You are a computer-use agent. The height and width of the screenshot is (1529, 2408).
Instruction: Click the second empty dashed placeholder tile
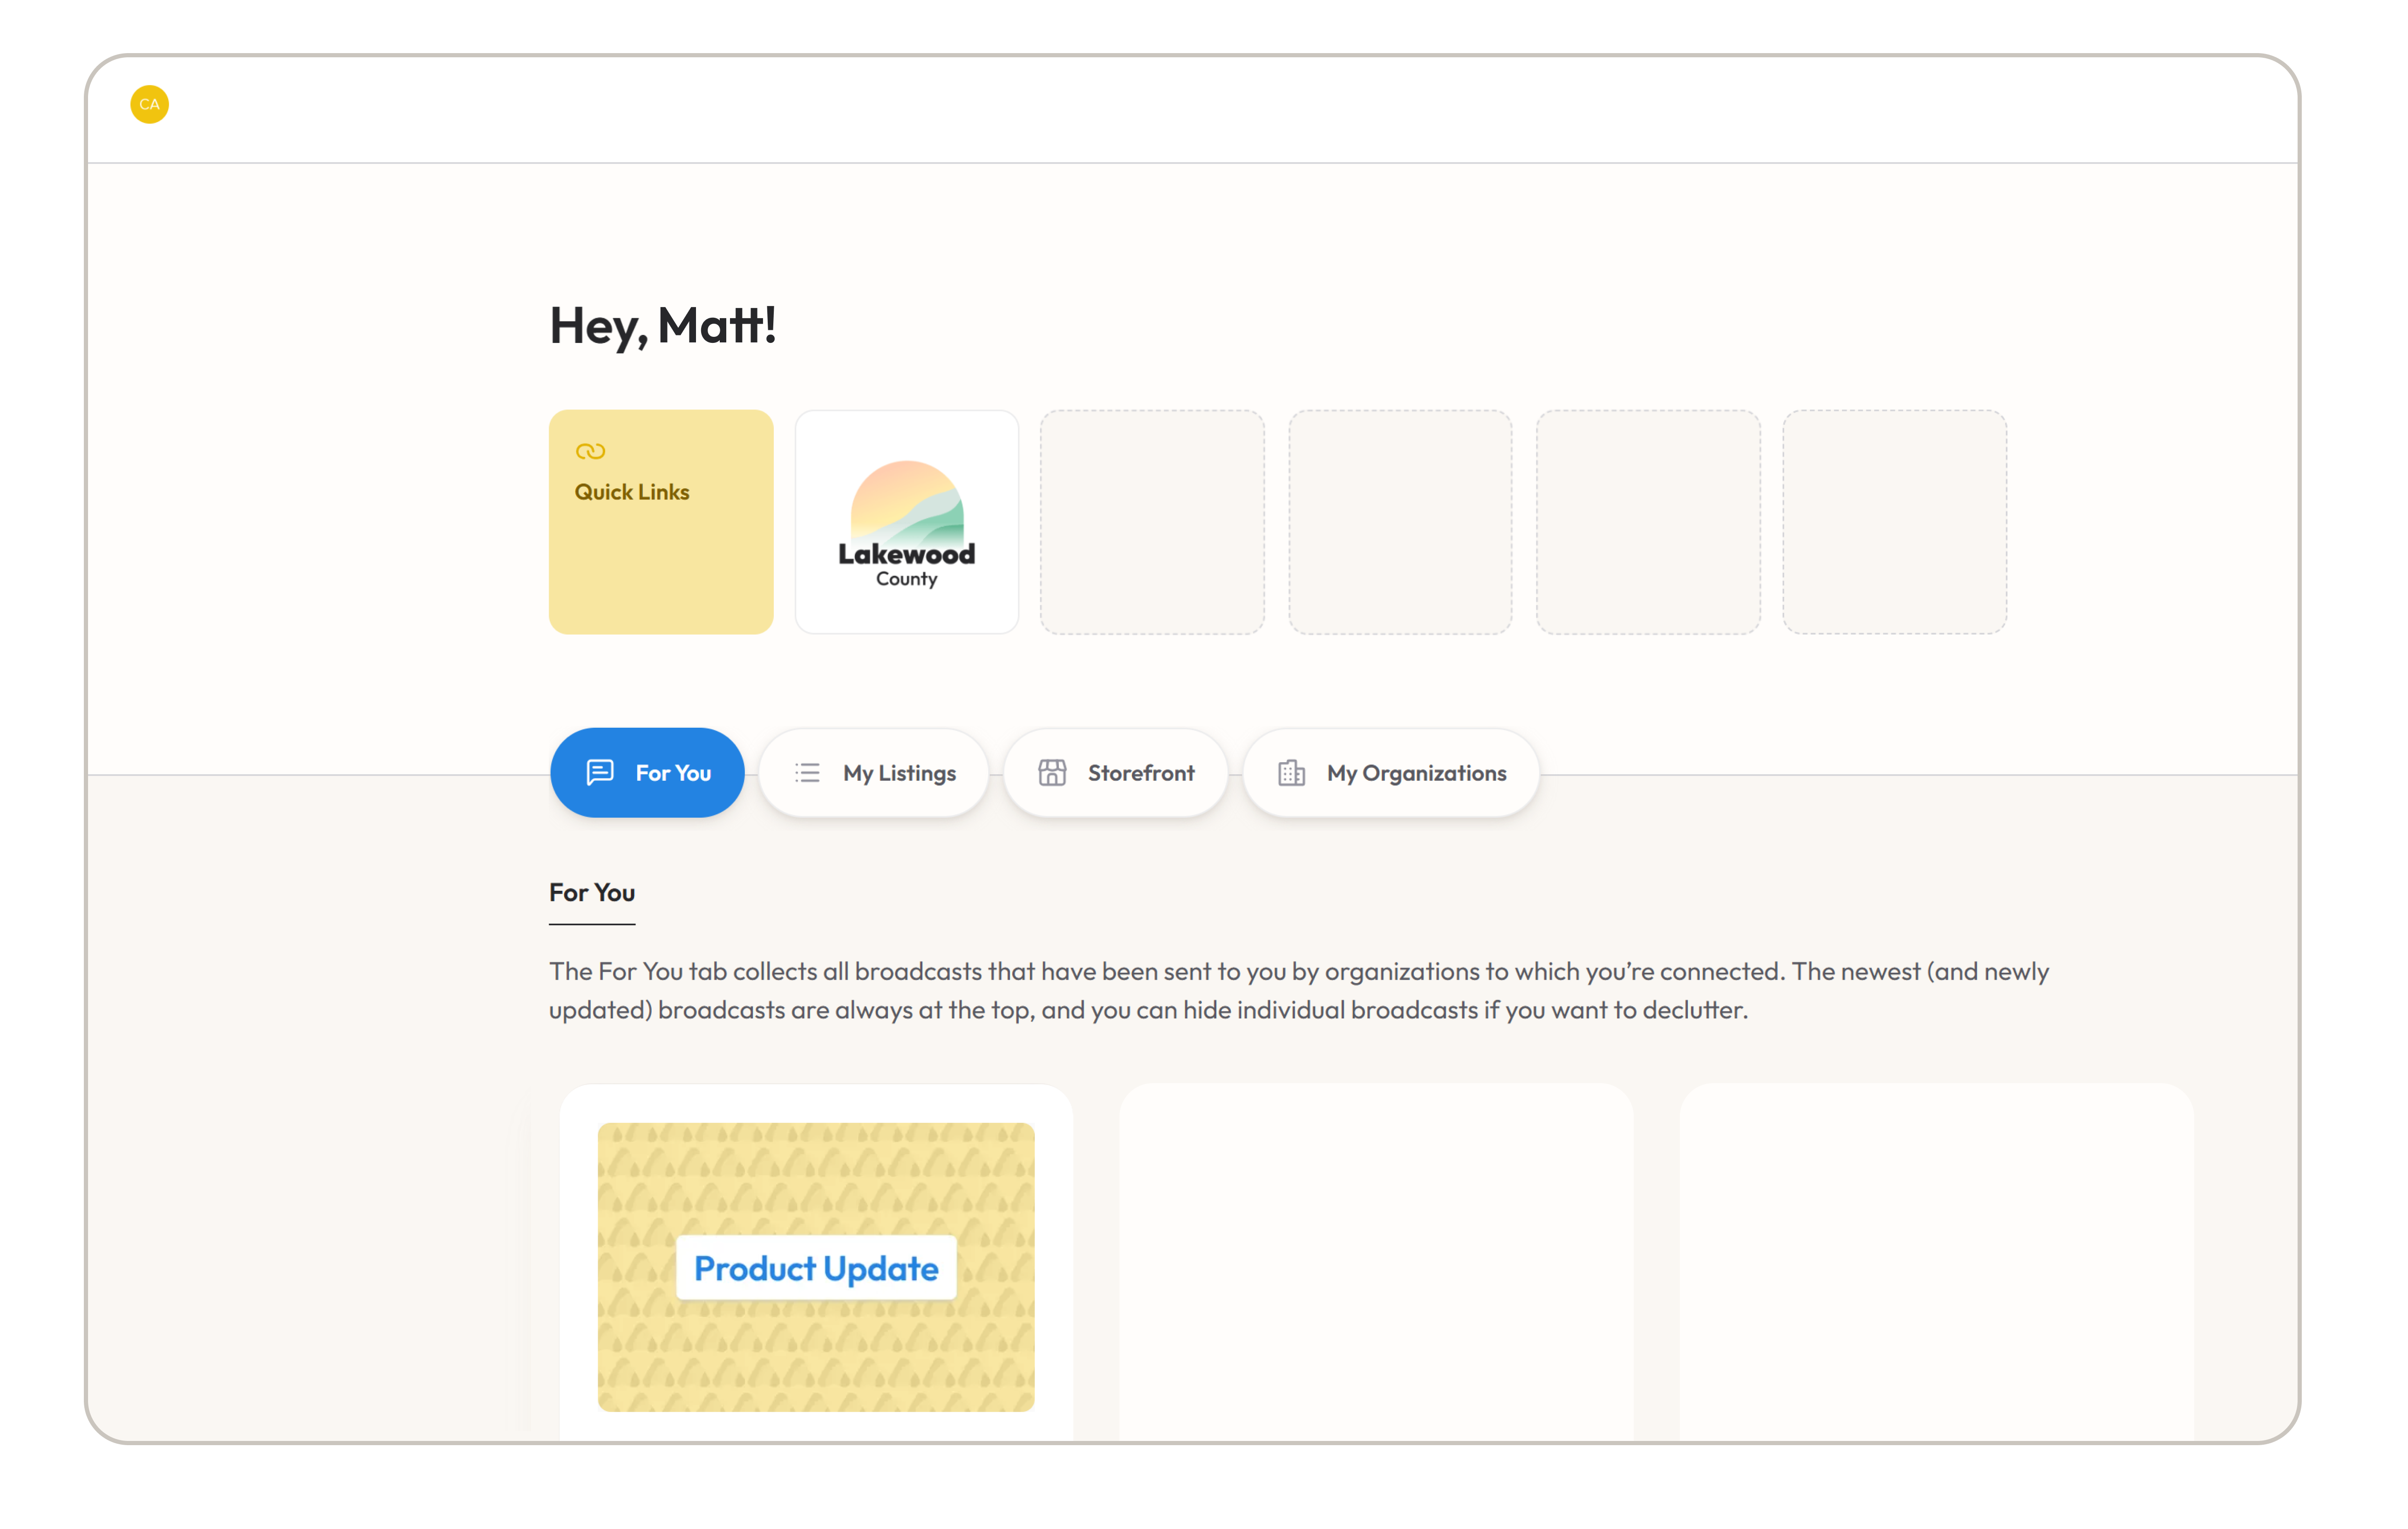(x=1399, y=522)
